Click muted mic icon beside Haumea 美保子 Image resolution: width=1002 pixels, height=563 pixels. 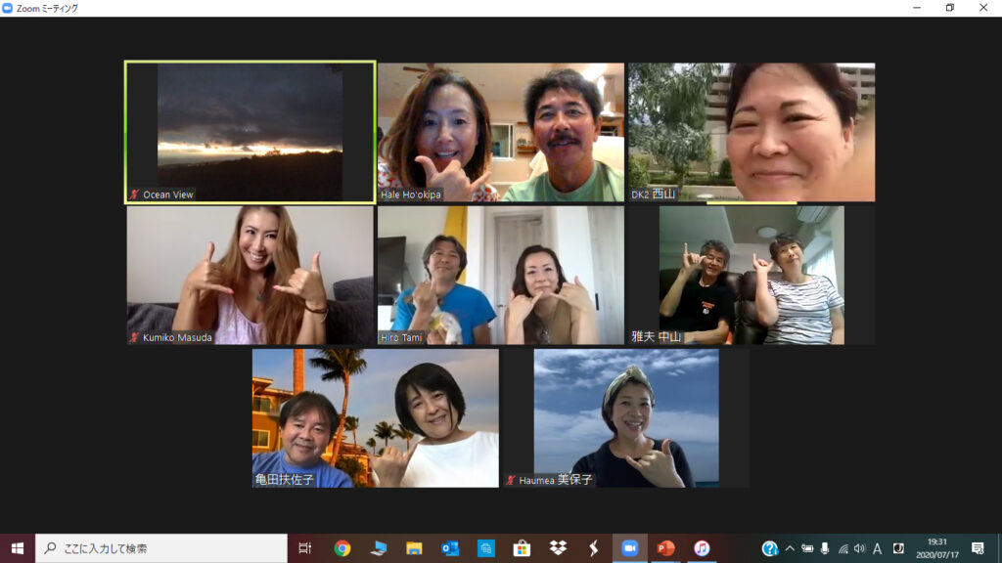pos(510,480)
